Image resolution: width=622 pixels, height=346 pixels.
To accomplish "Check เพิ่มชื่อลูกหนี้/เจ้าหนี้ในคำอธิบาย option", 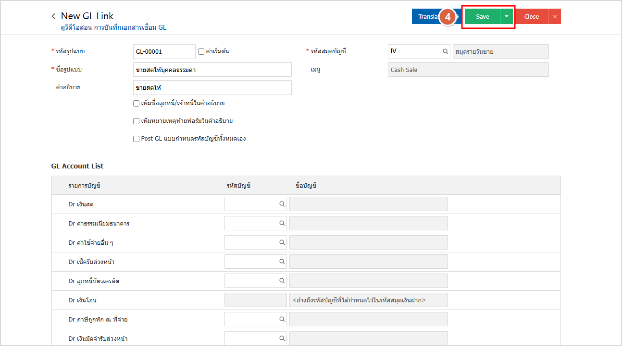I will click(137, 103).
